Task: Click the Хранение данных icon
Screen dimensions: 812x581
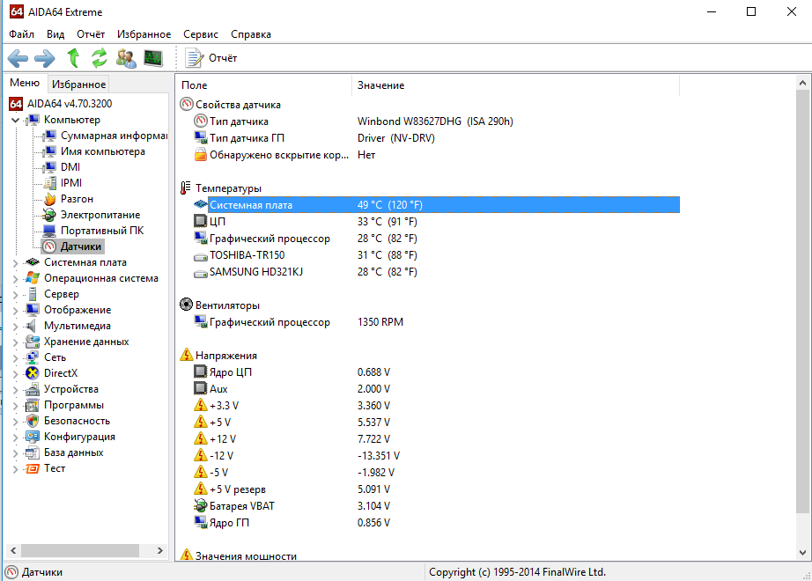Action: [x=33, y=342]
